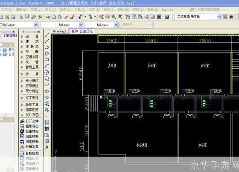Select the Line draw tool
Image resolution: width=239 pixels, height=172 pixels.
click(x=47, y=35)
